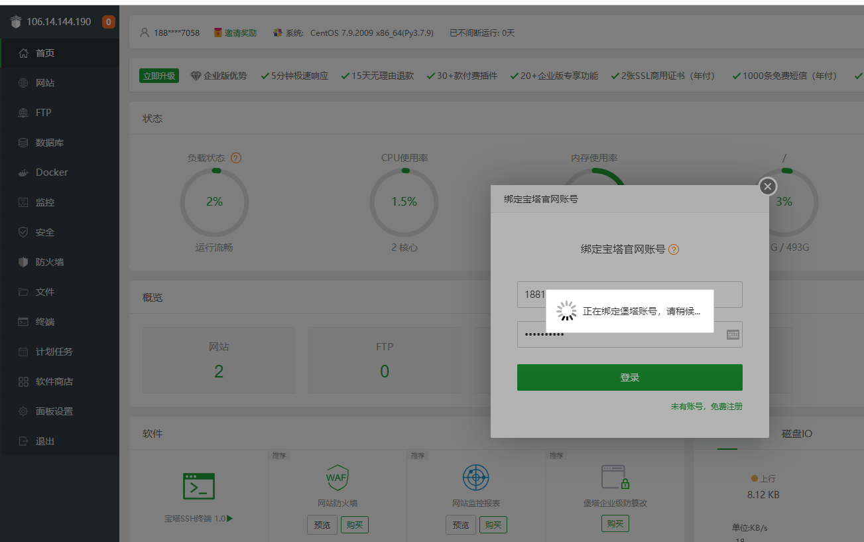Click the orange help icon beside 负载状态
864x542 pixels.
point(236,159)
